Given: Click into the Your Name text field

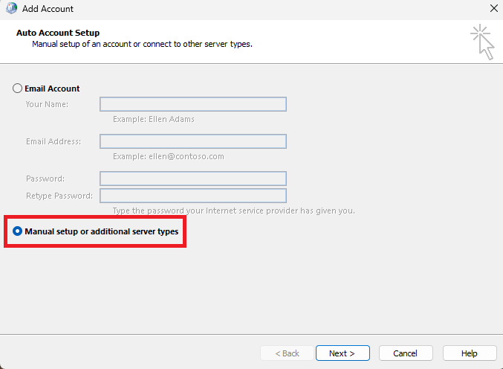Looking at the screenshot, I should coord(193,104).
